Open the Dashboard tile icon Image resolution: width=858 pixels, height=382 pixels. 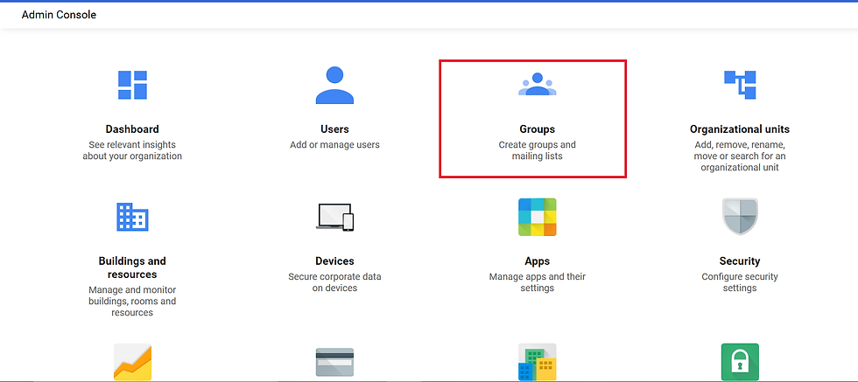click(x=132, y=85)
